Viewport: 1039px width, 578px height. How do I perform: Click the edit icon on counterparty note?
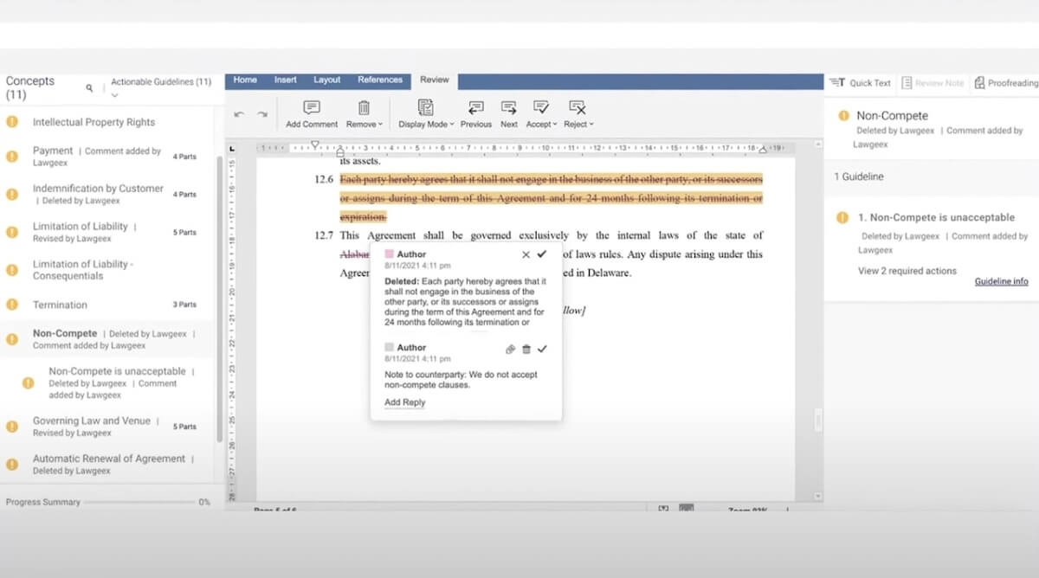(x=510, y=349)
